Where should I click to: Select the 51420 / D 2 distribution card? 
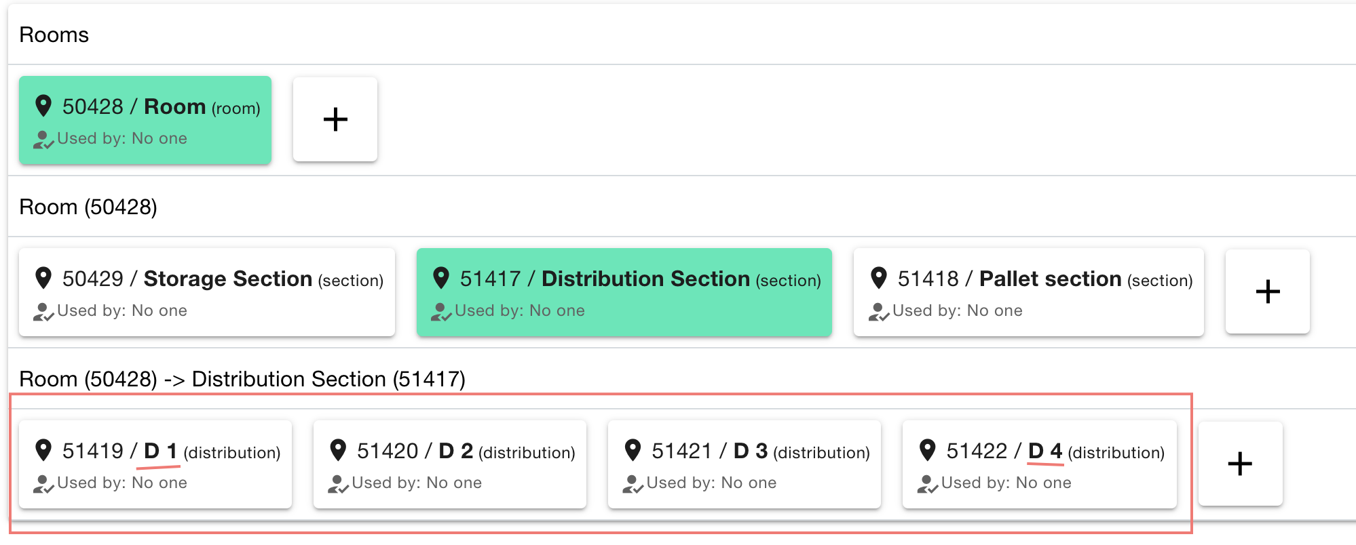450,464
